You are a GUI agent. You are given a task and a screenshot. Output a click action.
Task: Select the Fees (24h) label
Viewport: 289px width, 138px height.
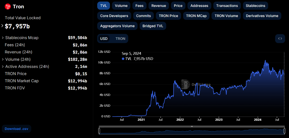[x=15, y=45]
